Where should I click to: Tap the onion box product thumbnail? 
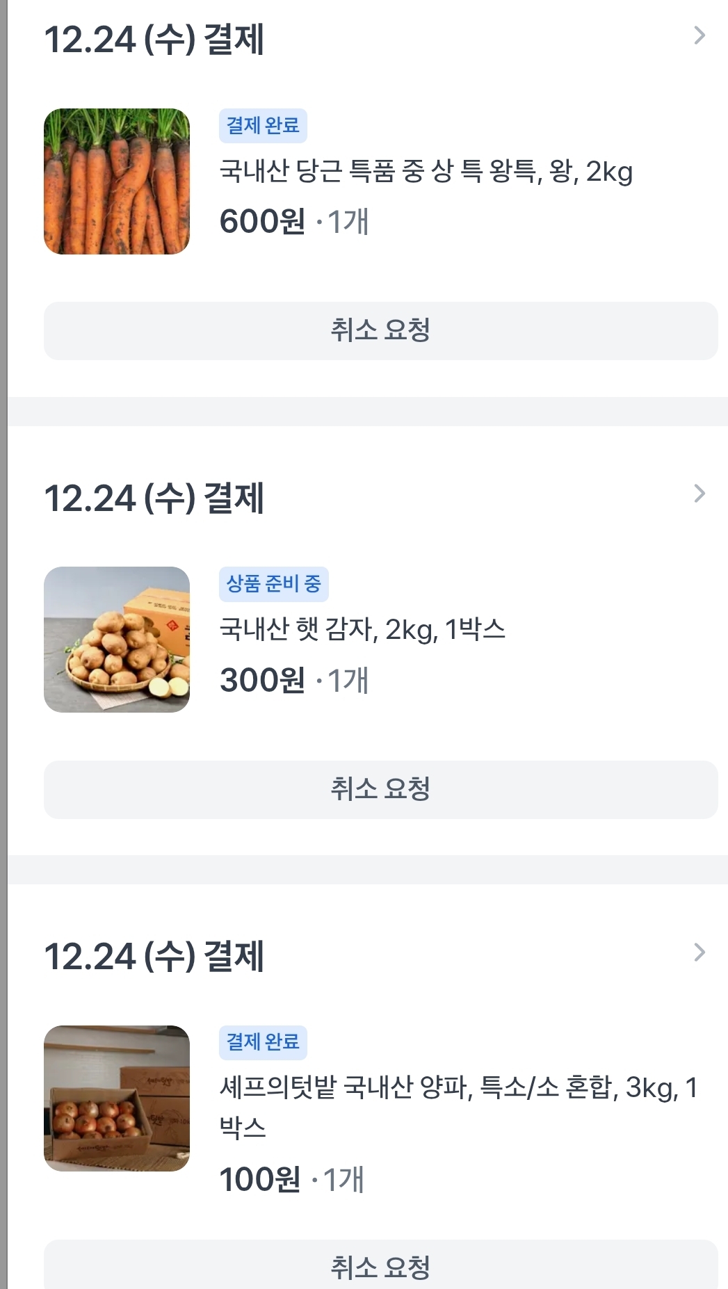pos(117,1099)
